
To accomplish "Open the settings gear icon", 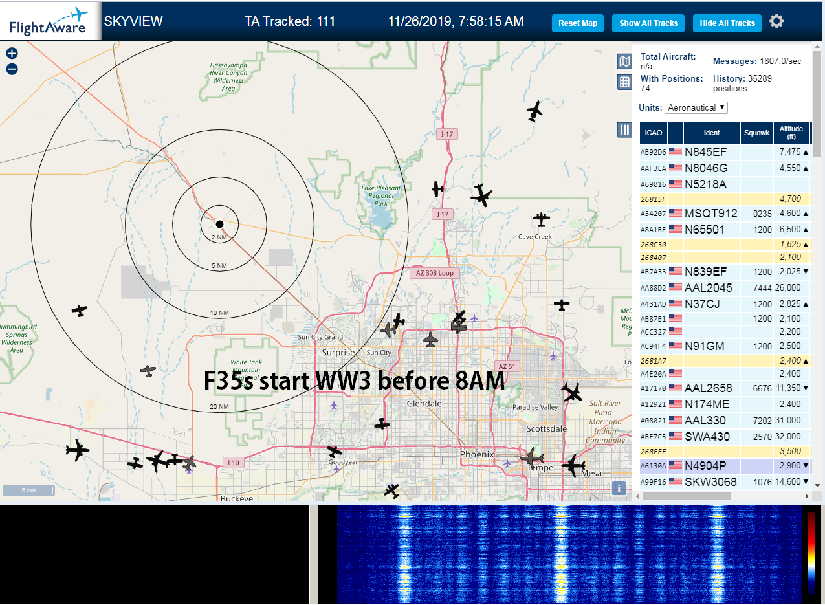I will tap(776, 21).
